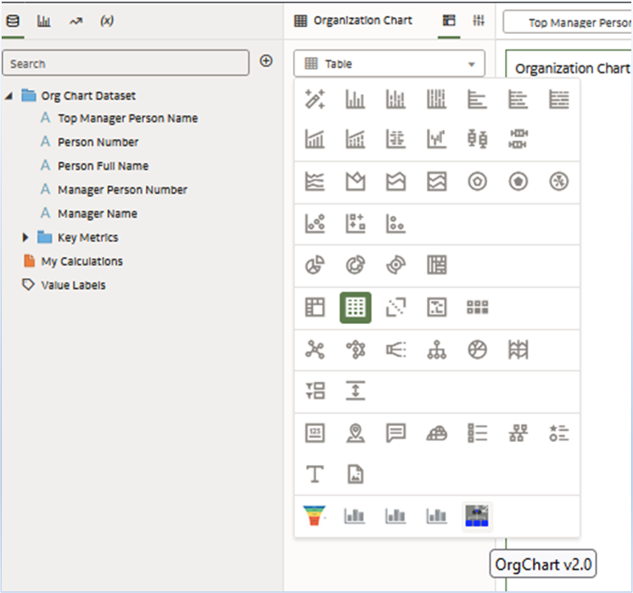Choose the list box filter icon

click(x=315, y=391)
